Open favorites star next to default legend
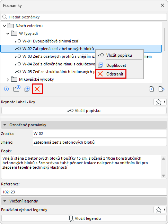Image resolution: width=168 pixels, height=224 pixels. 160,210
